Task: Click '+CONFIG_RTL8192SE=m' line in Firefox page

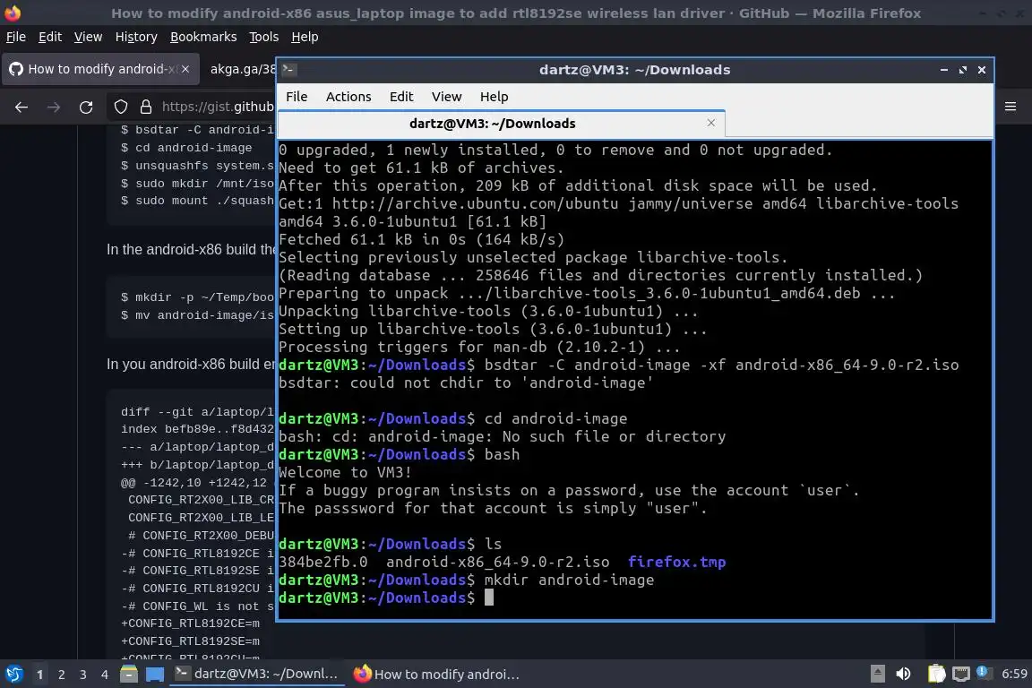Action: coord(190,641)
